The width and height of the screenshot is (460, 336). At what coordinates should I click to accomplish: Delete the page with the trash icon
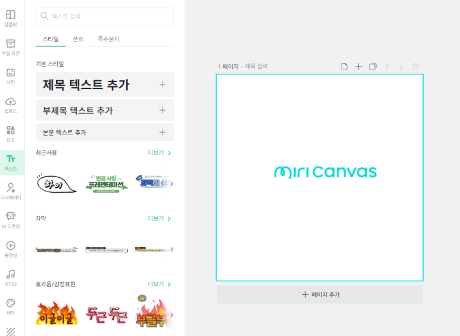click(415, 67)
